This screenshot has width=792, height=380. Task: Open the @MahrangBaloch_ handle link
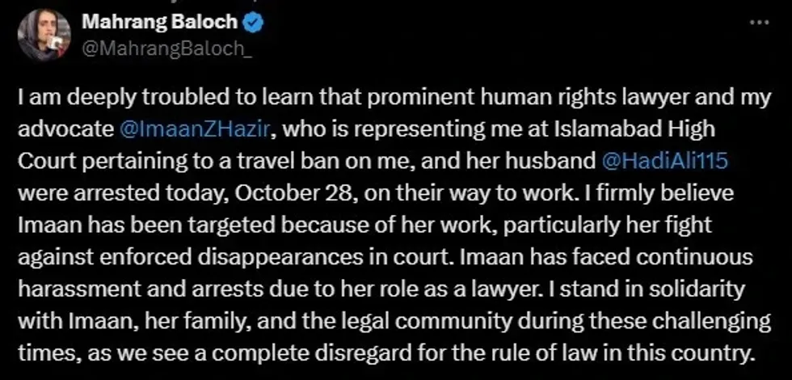coord(162,48)
